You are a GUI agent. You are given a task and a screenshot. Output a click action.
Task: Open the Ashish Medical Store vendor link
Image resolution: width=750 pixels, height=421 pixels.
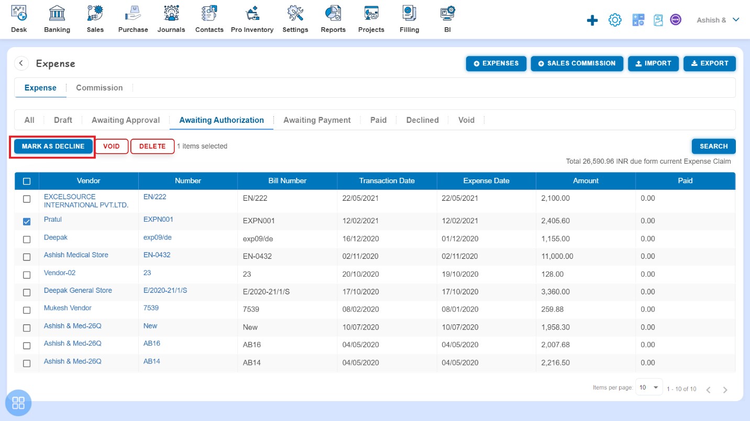click(x=76, y=255)
